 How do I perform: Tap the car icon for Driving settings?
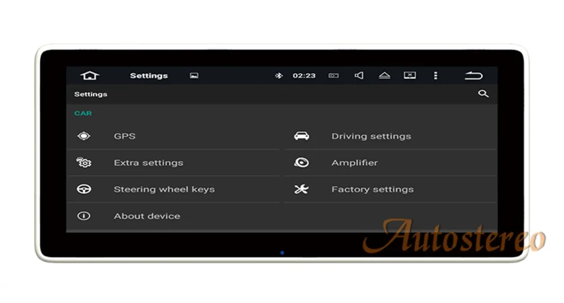(x=301, y=136)
